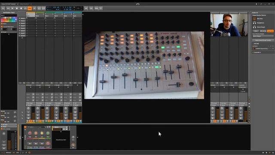
Task: Open the Add menu in the toolbar
Action: (86, 8)
